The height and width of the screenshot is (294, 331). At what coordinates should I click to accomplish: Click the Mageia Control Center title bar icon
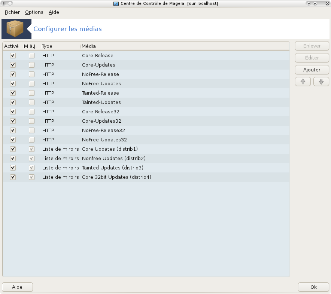tap(116, 4)
